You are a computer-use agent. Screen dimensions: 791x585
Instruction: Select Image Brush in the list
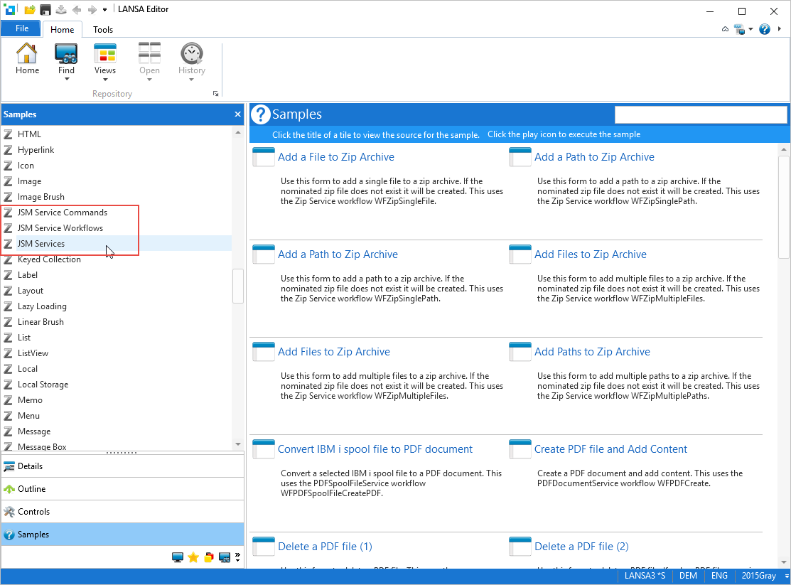tap(41, 197)
